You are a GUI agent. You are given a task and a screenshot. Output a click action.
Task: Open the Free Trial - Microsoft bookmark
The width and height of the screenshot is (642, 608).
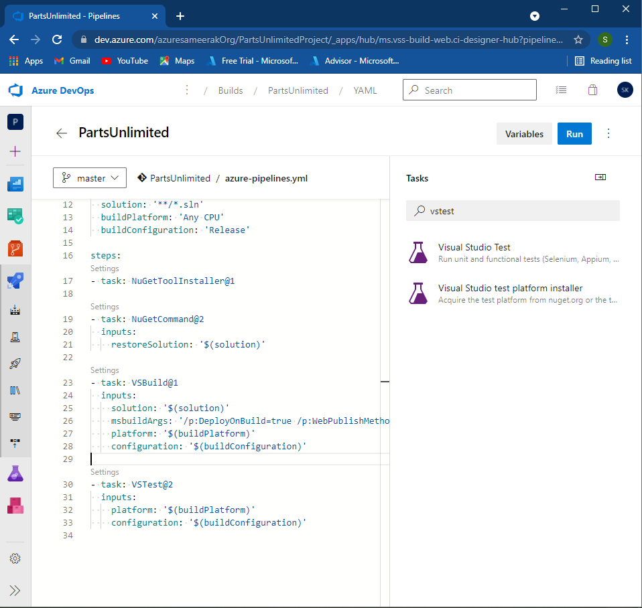[x=253, y=60]
